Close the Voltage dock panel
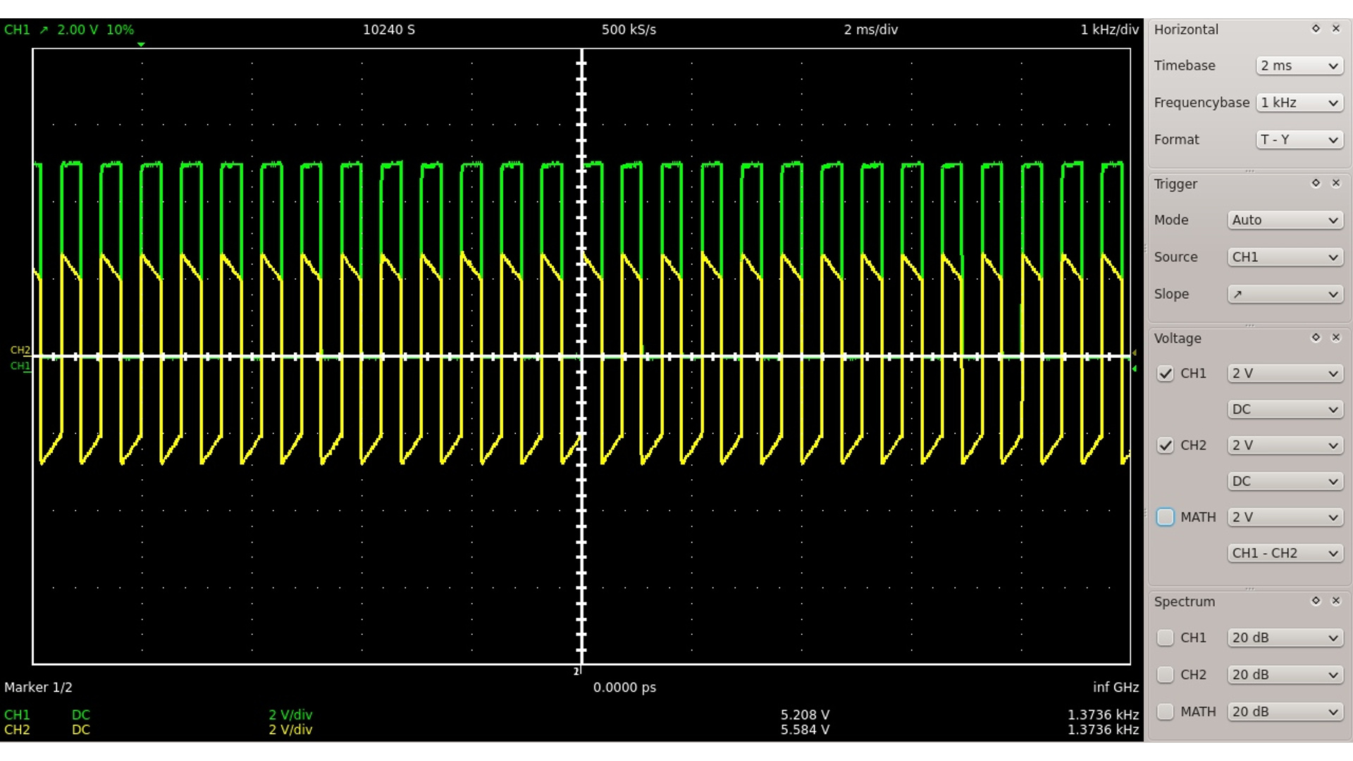Screen dimensions: 1353x761 [1335, 338]
